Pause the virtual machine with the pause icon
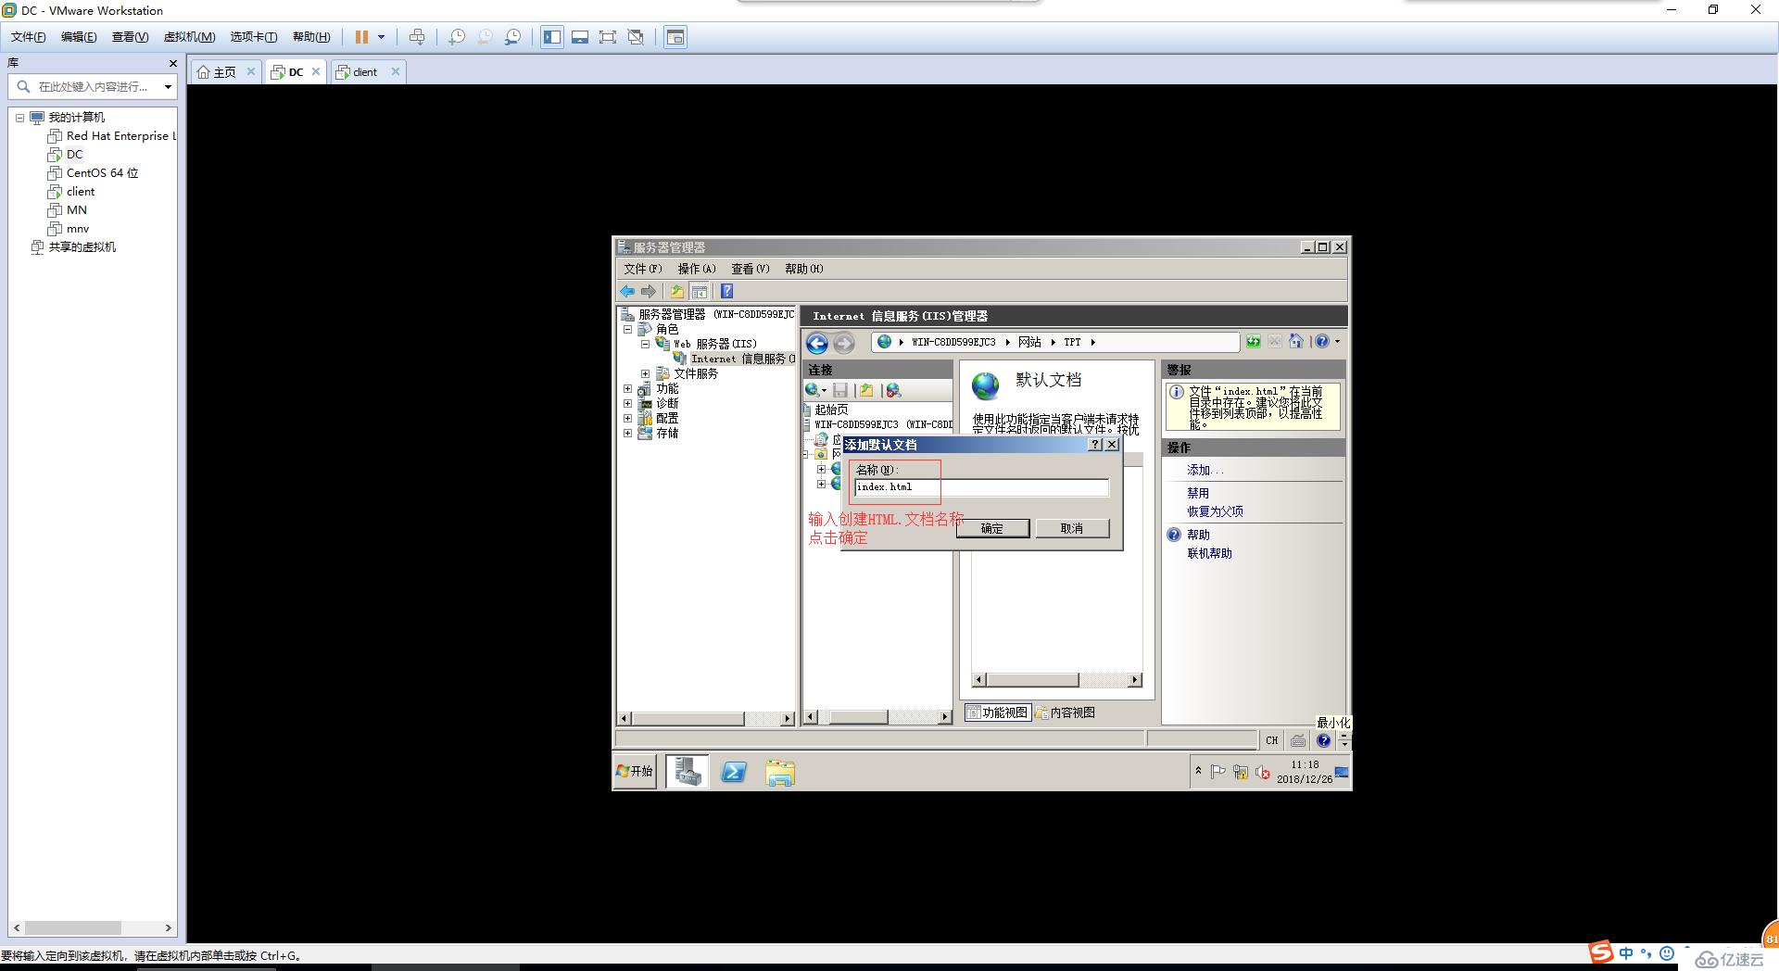 pyautogui.click(x=361, y=37)
